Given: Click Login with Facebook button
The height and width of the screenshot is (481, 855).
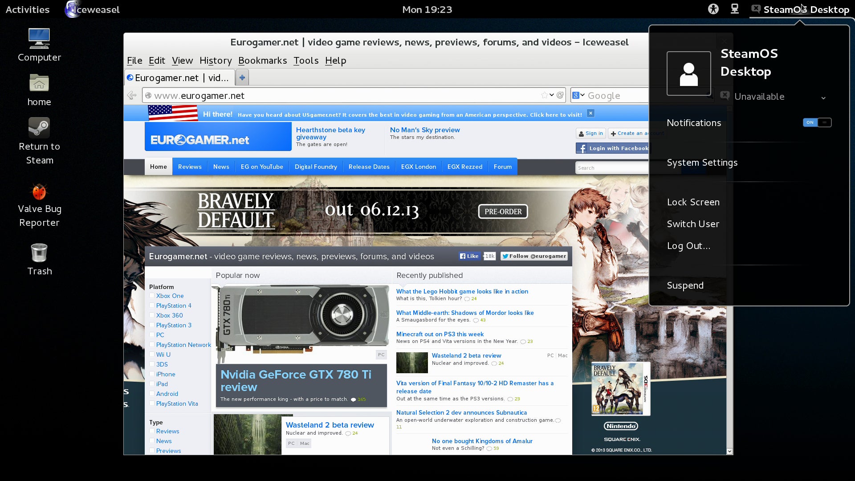Looking at the screenshot, I should (613, 148).
